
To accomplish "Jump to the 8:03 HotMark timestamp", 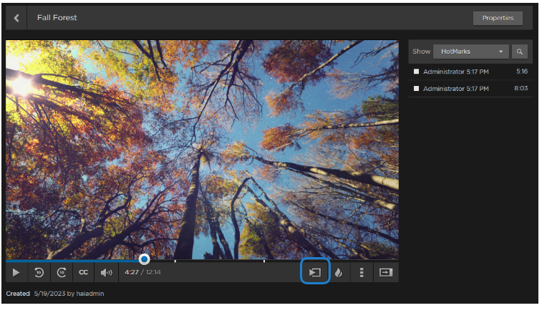I will [x=521, y=89].
